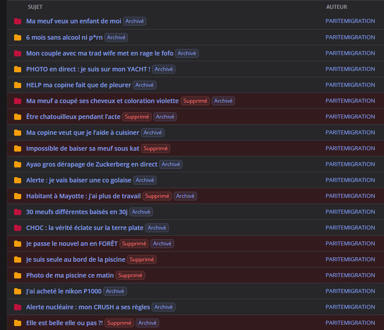The image size is (384, 330).
Task: Click the folder icon beside the YACHT photo topic
Action: [18, 69]
